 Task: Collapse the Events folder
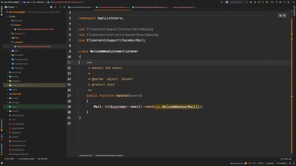10,25
